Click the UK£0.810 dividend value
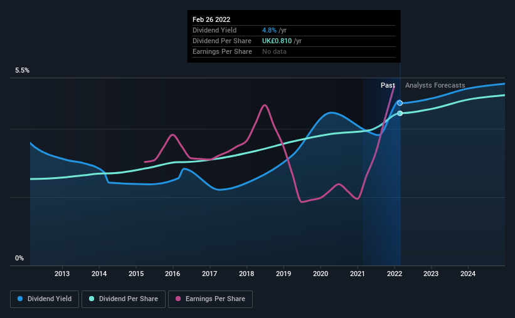This screenshot has height=318, width=515. tap(277, 41)
